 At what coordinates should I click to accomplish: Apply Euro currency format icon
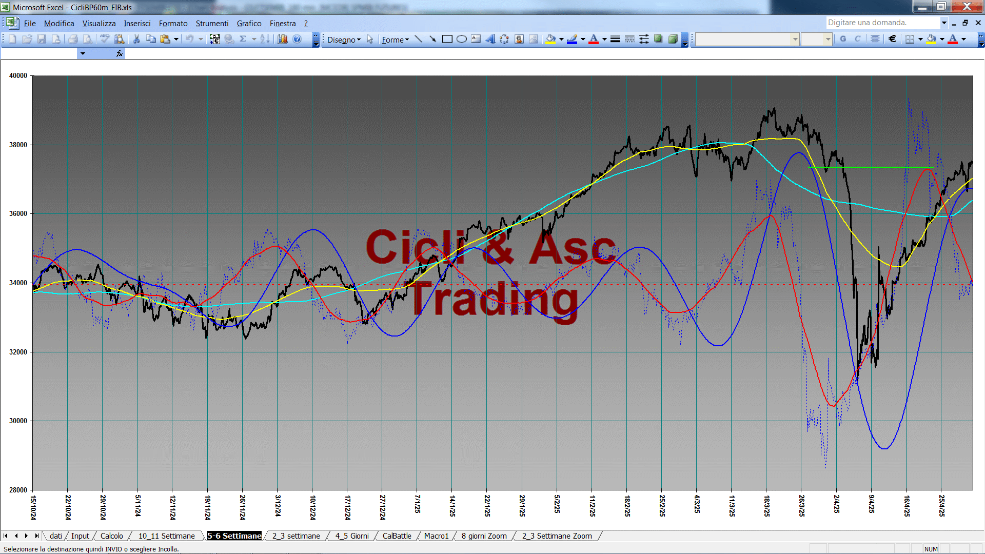pyautogui.click(x=893, y=39)
